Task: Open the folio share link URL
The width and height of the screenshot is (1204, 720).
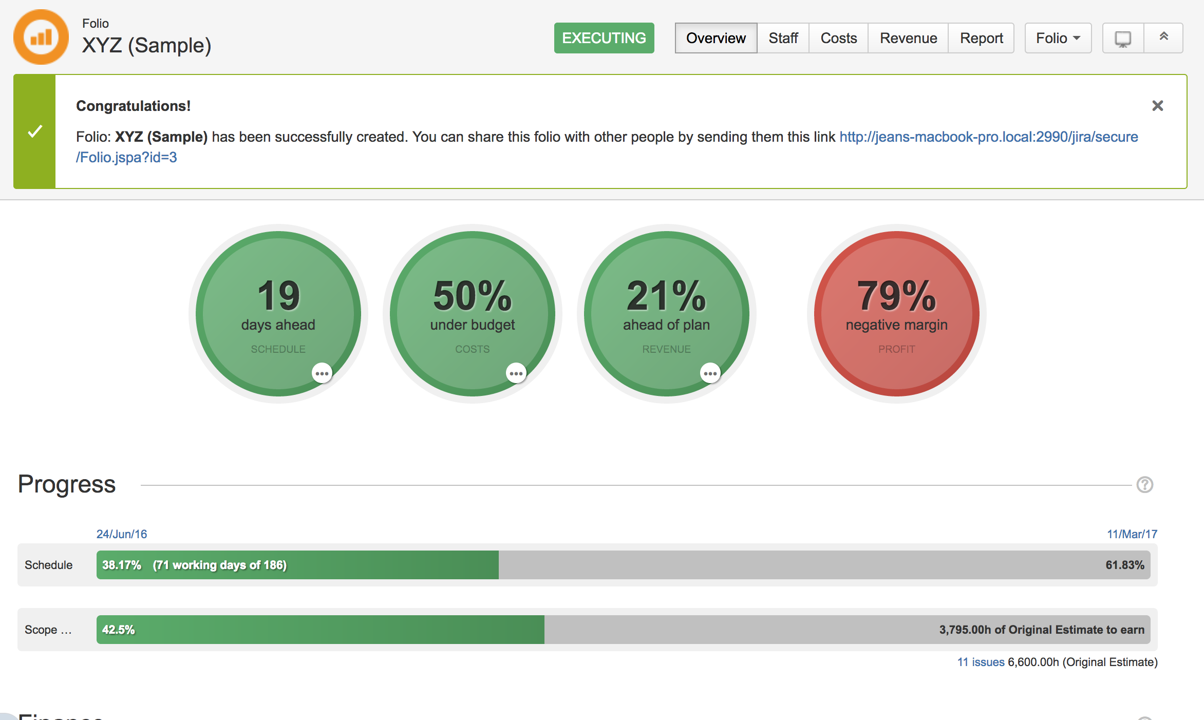Action: (988, 137)
